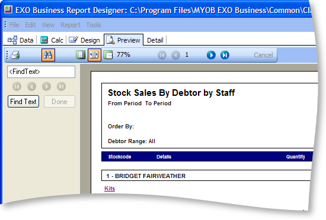Click the greyed previous page icon in the toolbar

[175, 55]
